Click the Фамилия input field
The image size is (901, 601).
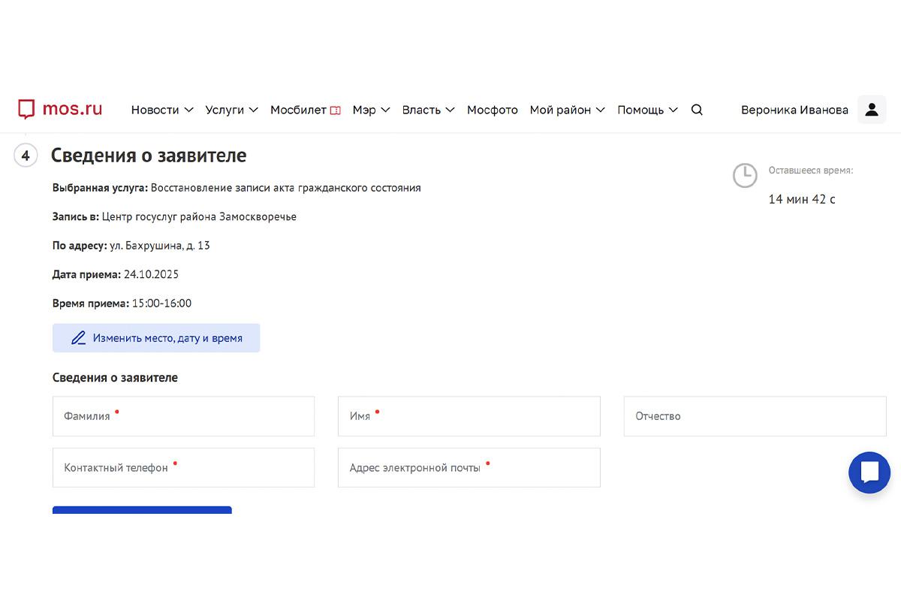(183, 416)
